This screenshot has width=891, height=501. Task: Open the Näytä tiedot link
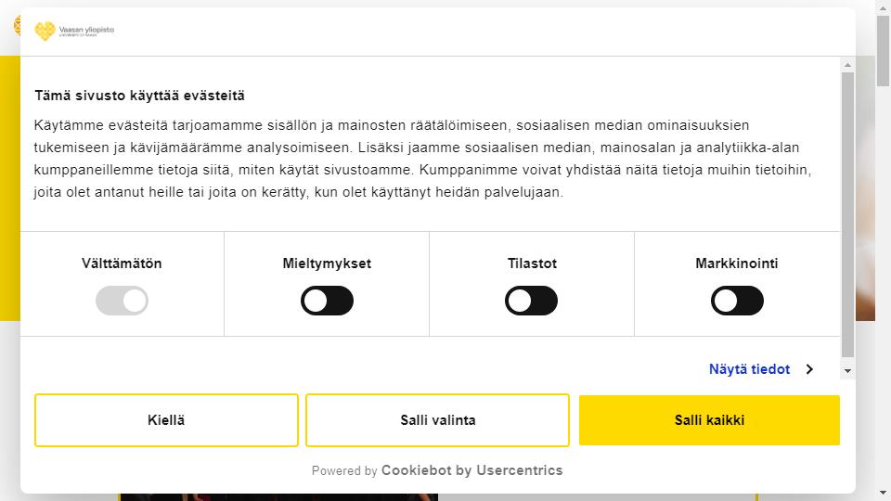click(x=749, y=369)
